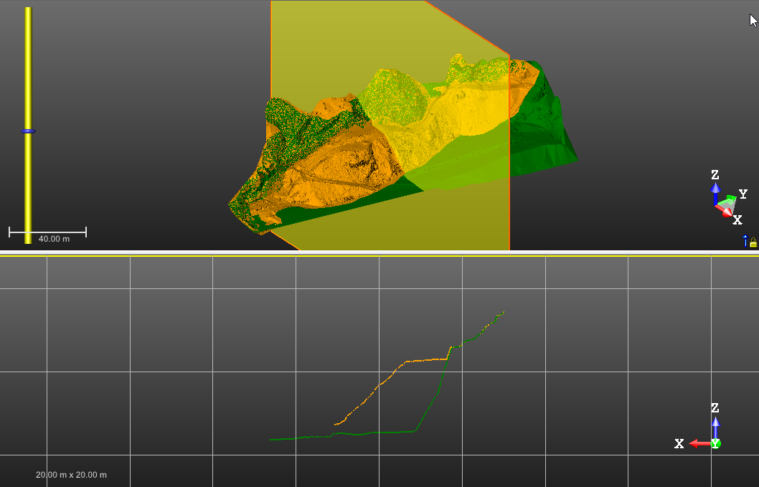Click the red X axis in 3D gizmo
The height and width of the screenshot is (487, 759).
(726, 211)
